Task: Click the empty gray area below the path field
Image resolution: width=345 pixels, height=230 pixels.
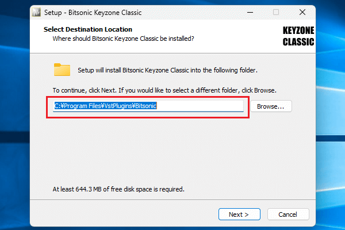Action: click(172, 149)
